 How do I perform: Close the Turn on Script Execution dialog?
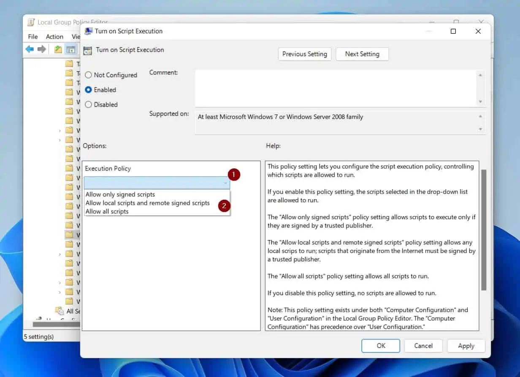pos(478,31)
